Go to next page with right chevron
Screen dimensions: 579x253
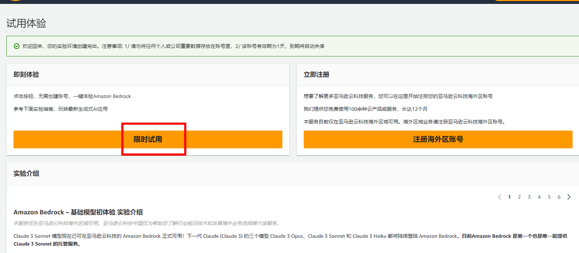point(569,197)
